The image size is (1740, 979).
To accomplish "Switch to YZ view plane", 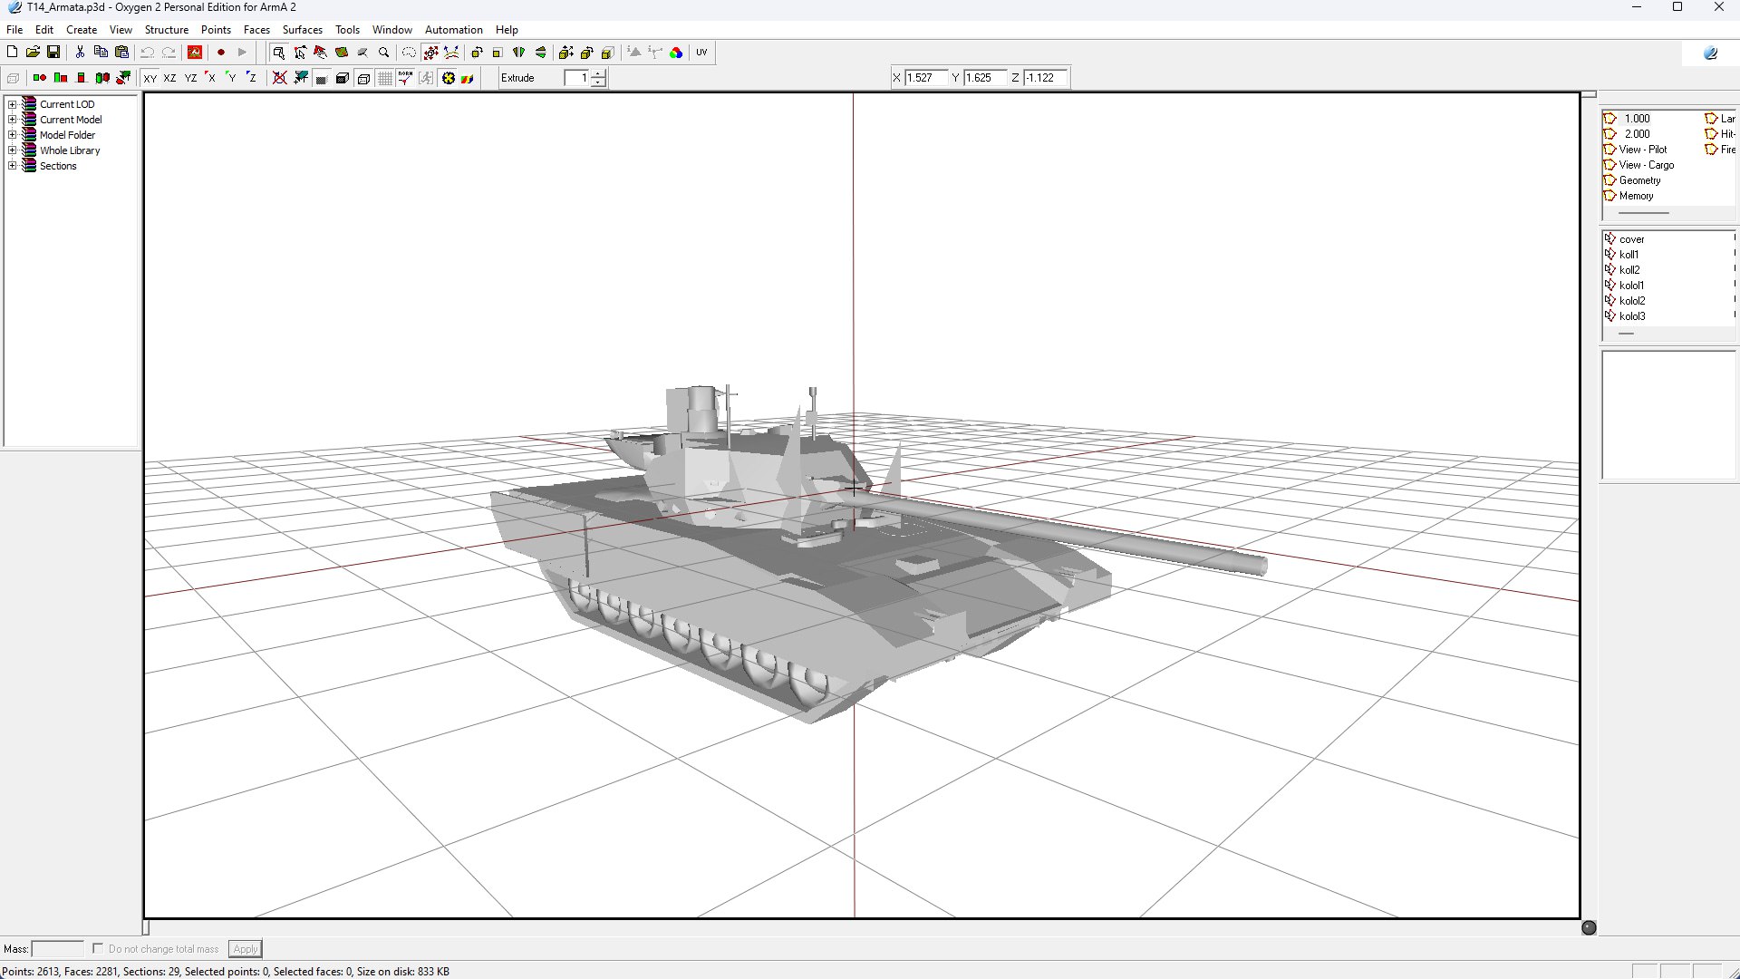I will click(190, 78).
